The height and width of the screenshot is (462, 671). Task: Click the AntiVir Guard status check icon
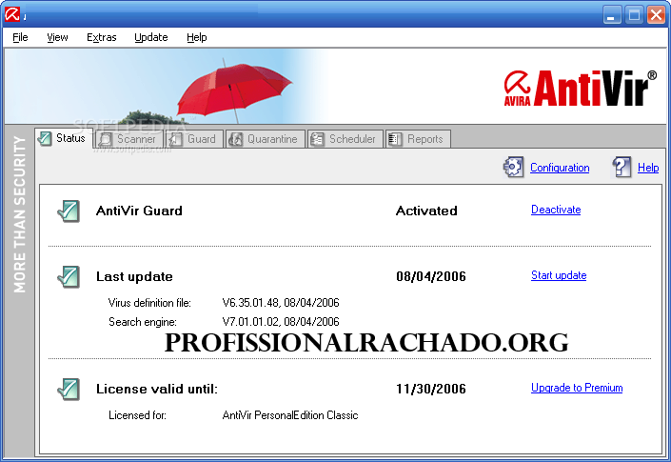point(69,211)
